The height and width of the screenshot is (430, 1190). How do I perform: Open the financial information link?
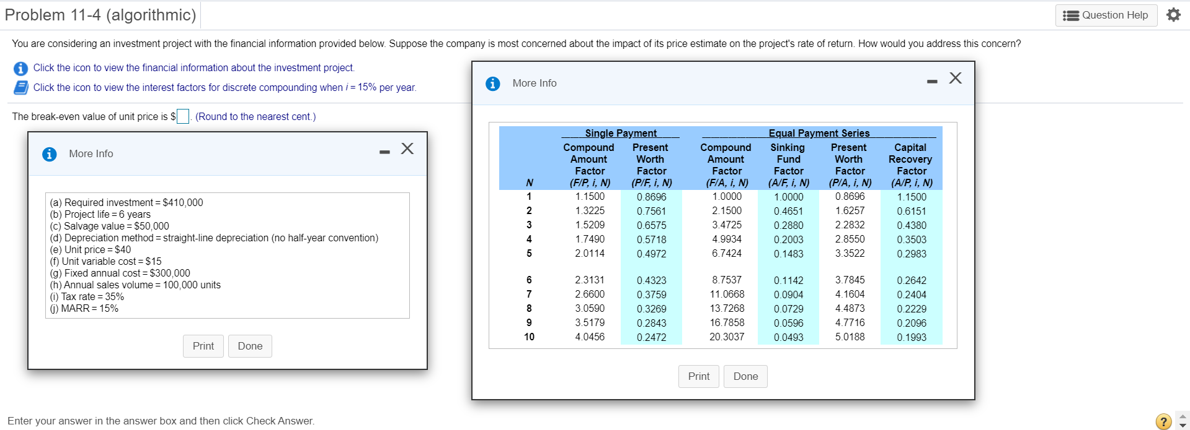(193, 67)
